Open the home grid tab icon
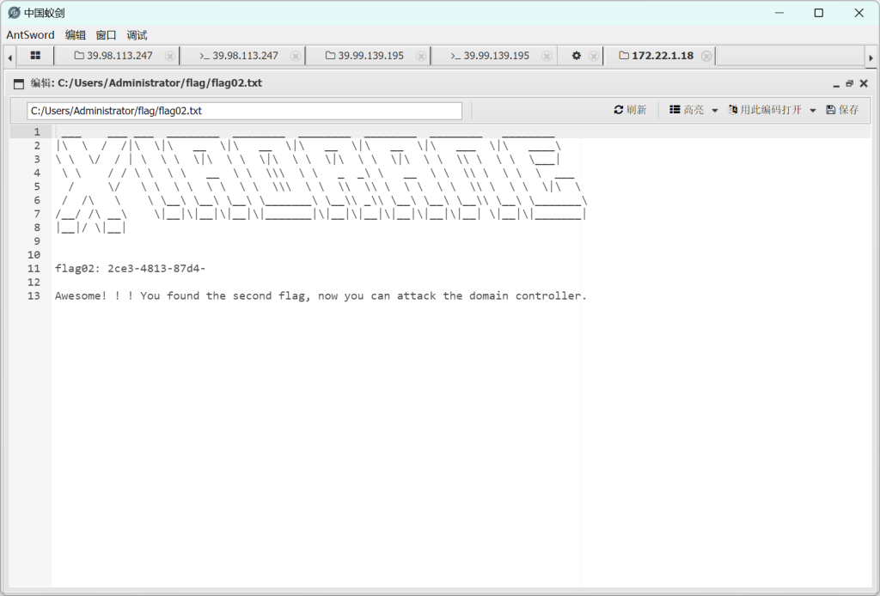 click(35, 56)
